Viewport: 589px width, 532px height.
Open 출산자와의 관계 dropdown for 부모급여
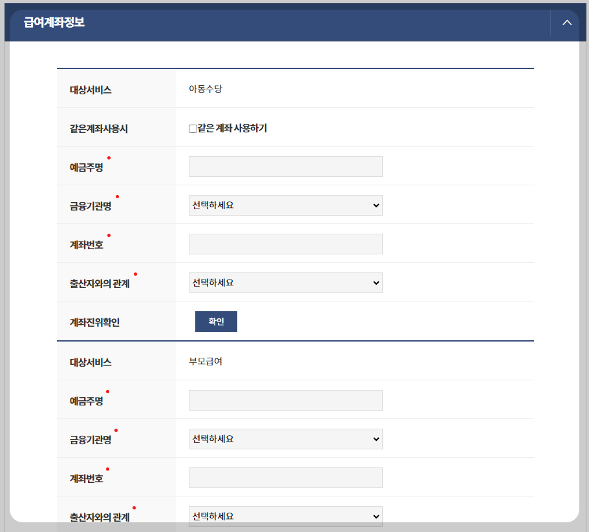[x=286, y=517]
